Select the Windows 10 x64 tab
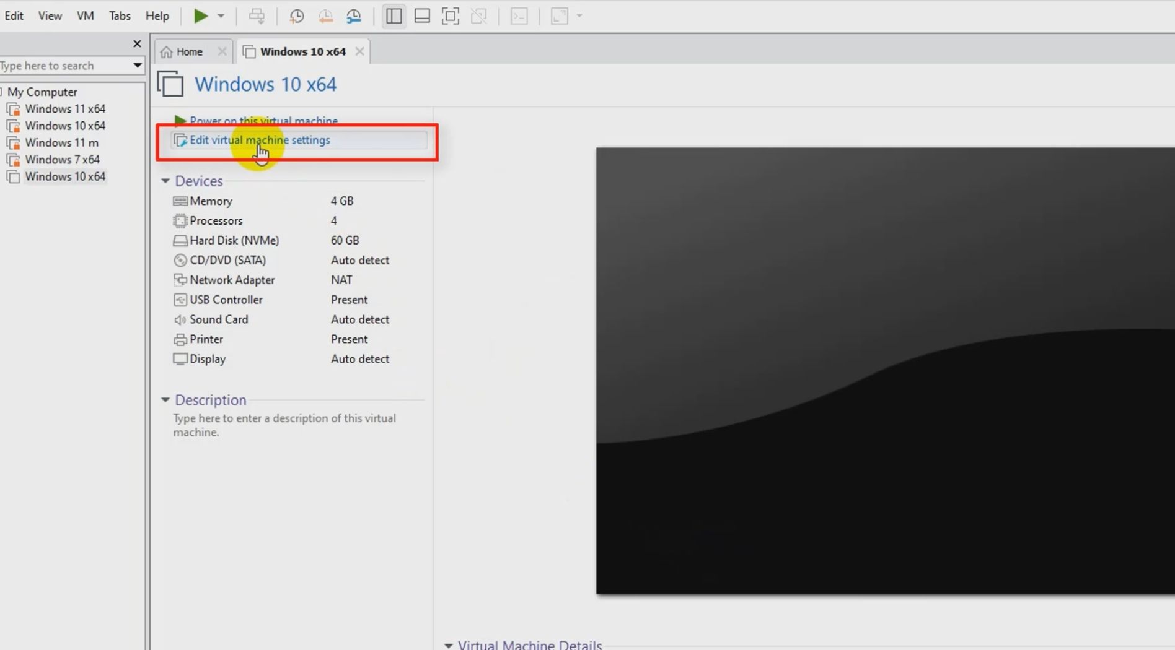This screenshot has width=1175, height=650. [x=302, y=52]
